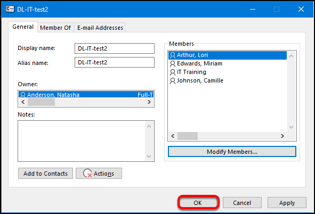
Task: Click the owner icon beside Anderson, Natasha
Action: click(x=23, y=95)
